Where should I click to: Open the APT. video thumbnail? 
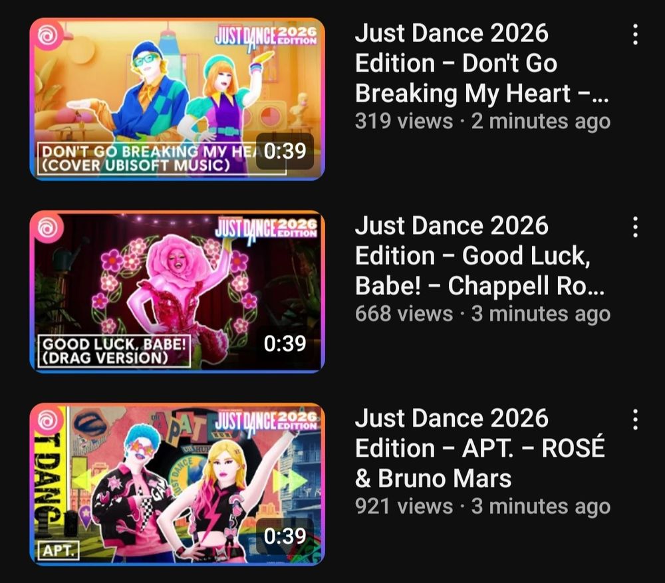click(178, 484)
